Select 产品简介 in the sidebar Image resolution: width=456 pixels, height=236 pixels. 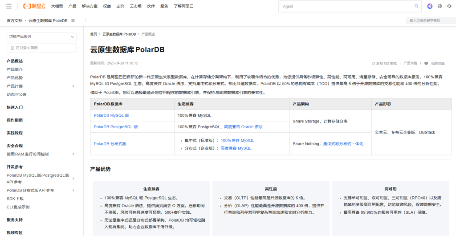tap(15, 69)
